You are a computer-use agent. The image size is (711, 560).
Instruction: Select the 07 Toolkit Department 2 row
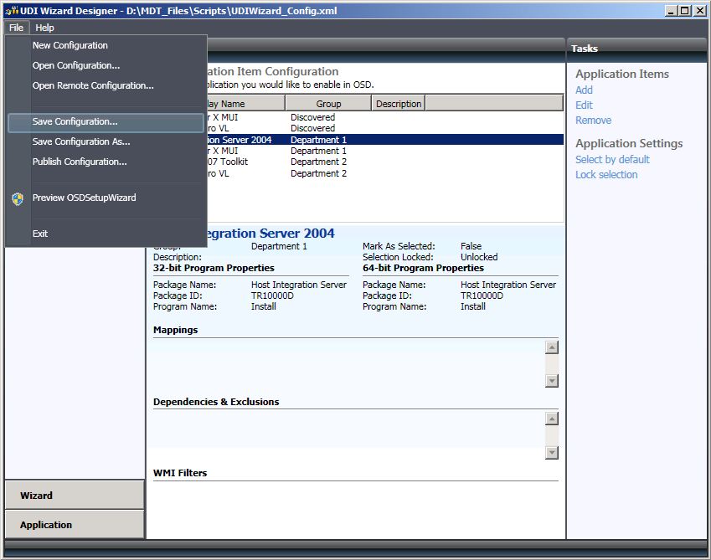coord(385,162)
